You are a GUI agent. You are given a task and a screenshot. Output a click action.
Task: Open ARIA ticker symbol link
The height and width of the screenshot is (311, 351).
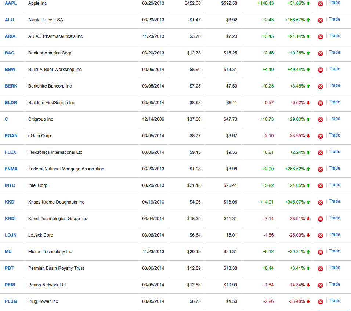point(10,36)
